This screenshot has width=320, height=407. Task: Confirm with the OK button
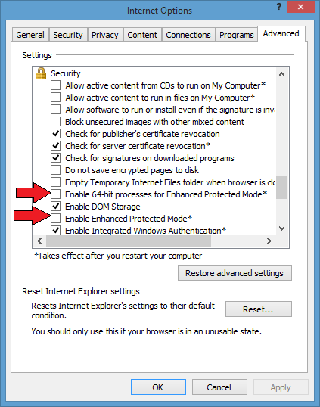pyautogui.click(x=158, y=387)
